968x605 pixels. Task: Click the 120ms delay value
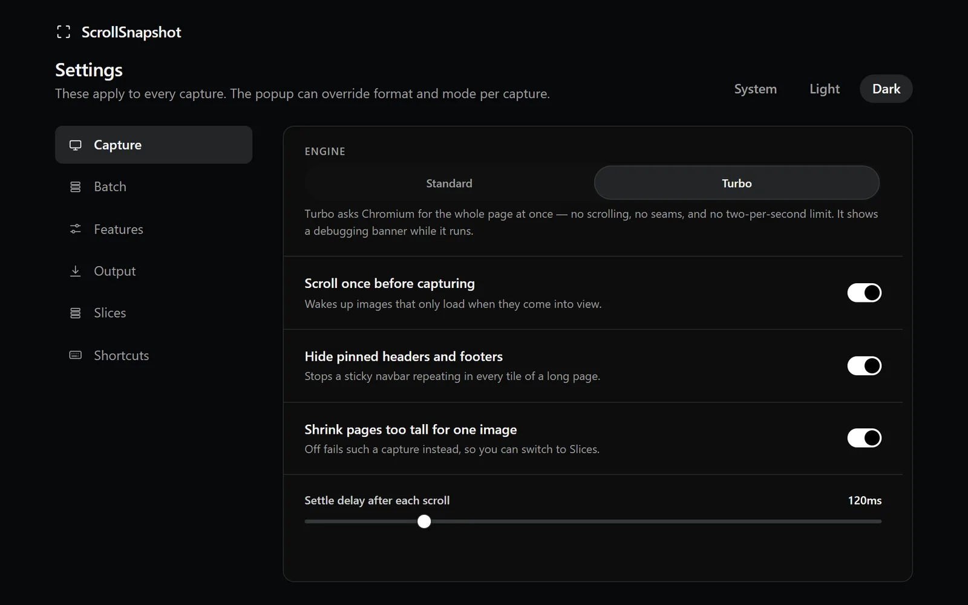pos(865,500)
